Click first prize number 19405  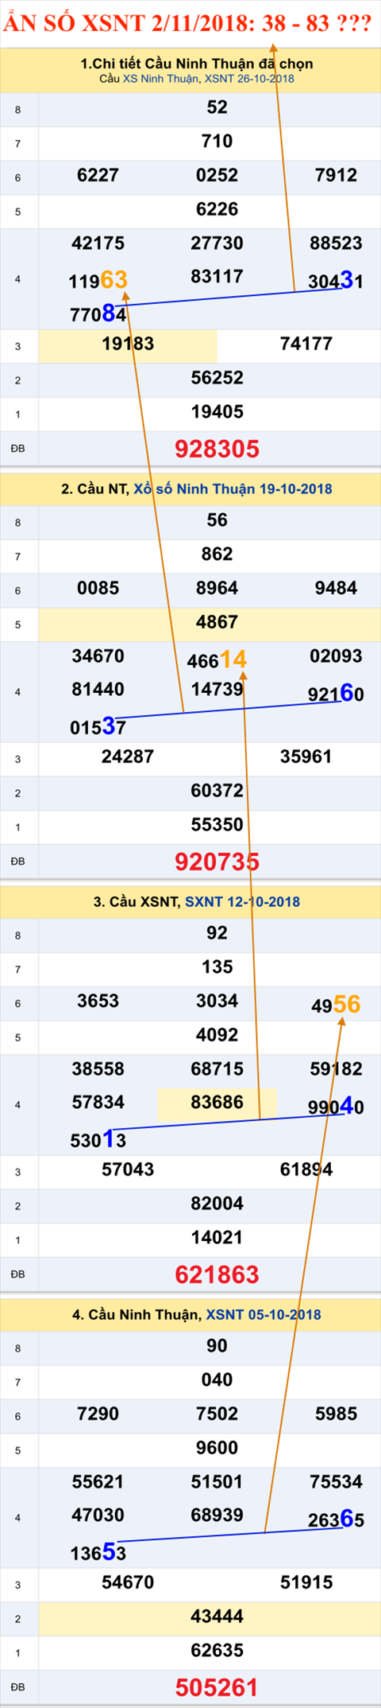pyautogui.click(x=217, y=412)
